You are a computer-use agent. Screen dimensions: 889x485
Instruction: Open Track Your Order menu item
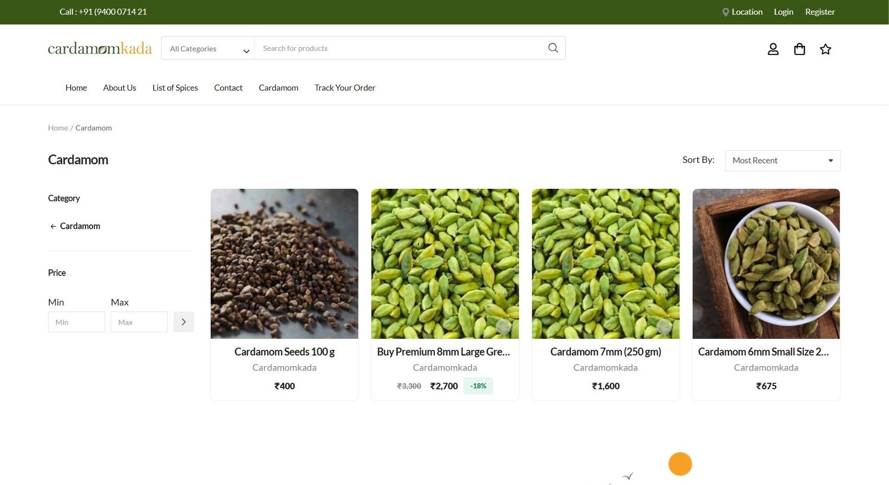344,88
